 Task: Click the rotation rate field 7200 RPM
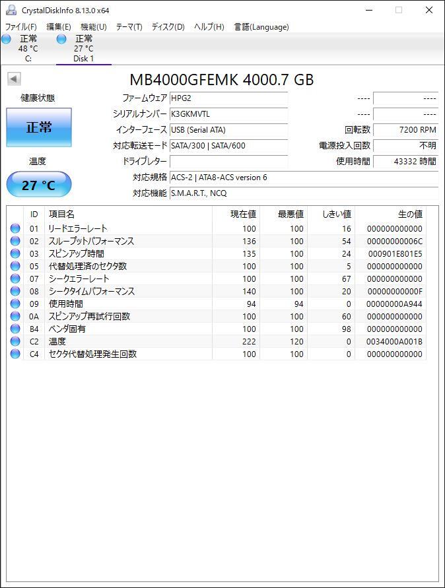coord(405,130)
